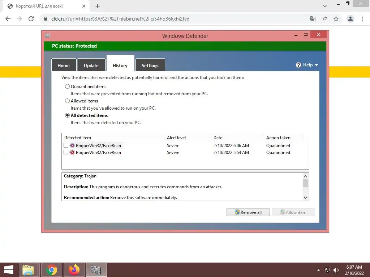
Task: Reload the page with refresh icon
Action: click(31, 19)
